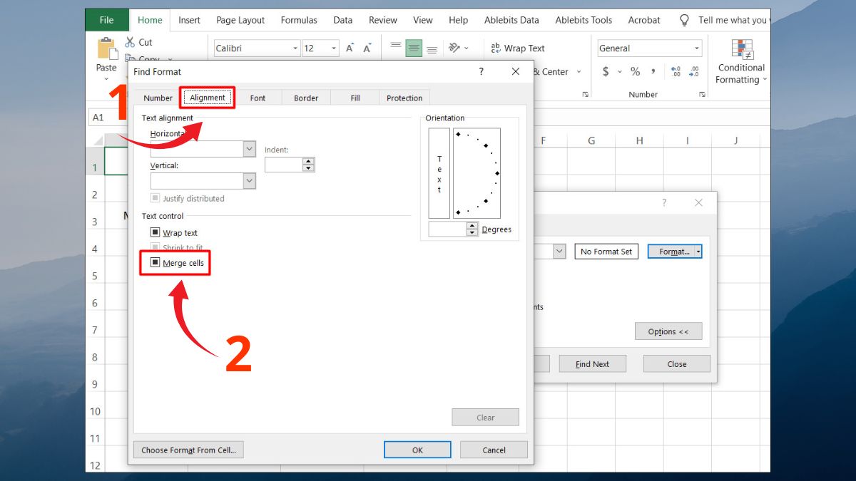Click the increase decimal icon
Screen dimensions: 856x481
[676, 71]
